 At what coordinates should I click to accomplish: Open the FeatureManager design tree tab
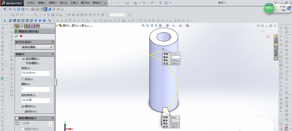[17, 26]
